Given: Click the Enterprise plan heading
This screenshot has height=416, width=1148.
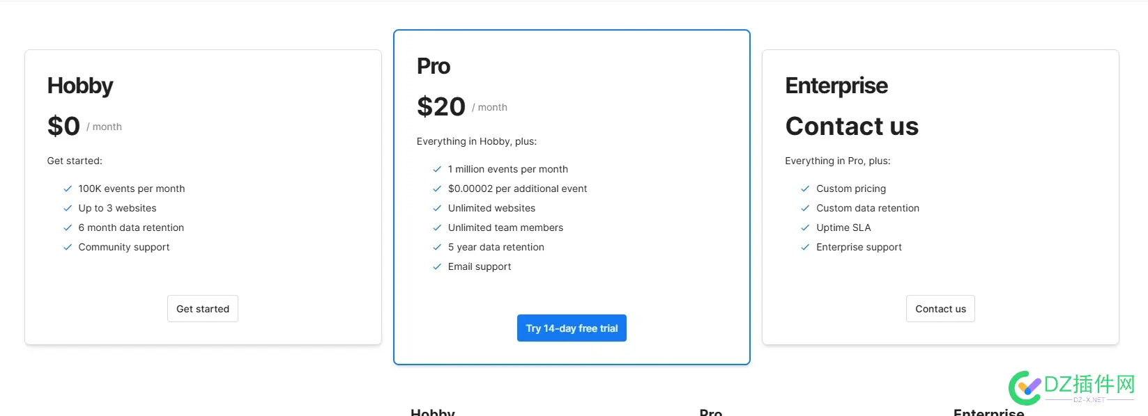Looking at the screenshot, I should 836,86.
